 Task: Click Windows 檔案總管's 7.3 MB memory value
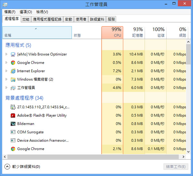137,79
